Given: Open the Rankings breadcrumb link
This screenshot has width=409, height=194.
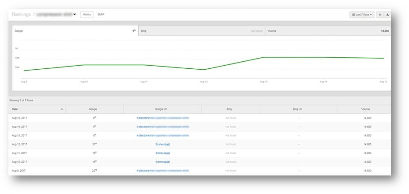Looking at the screenshot, I should click(20, 15).
